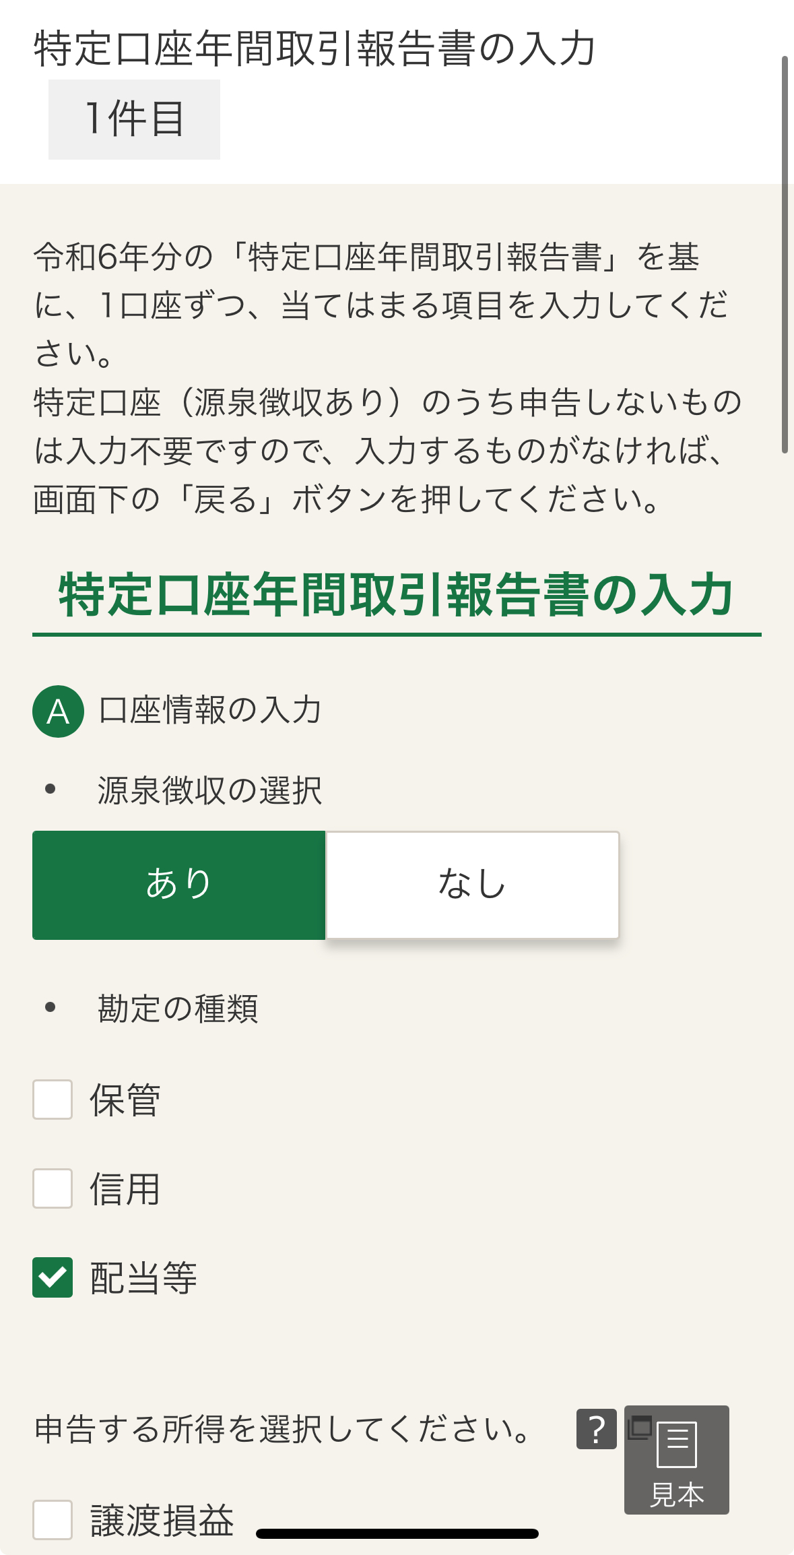Select あり for withholding tax
The width and height of the screenshot is (794, 1555).
click(x=179, y=885)
